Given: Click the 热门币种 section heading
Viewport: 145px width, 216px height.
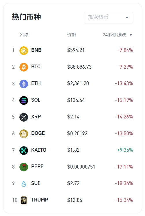Looking at the screenshot, I should (x=26, y=17).
